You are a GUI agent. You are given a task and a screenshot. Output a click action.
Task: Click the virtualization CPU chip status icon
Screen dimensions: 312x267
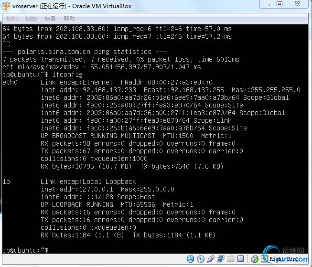[240, 259]
